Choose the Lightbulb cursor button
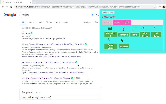166x104 pixels. [124, 35]
